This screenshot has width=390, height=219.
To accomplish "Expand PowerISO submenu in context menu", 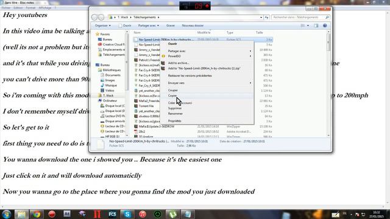I will point(250,56).
